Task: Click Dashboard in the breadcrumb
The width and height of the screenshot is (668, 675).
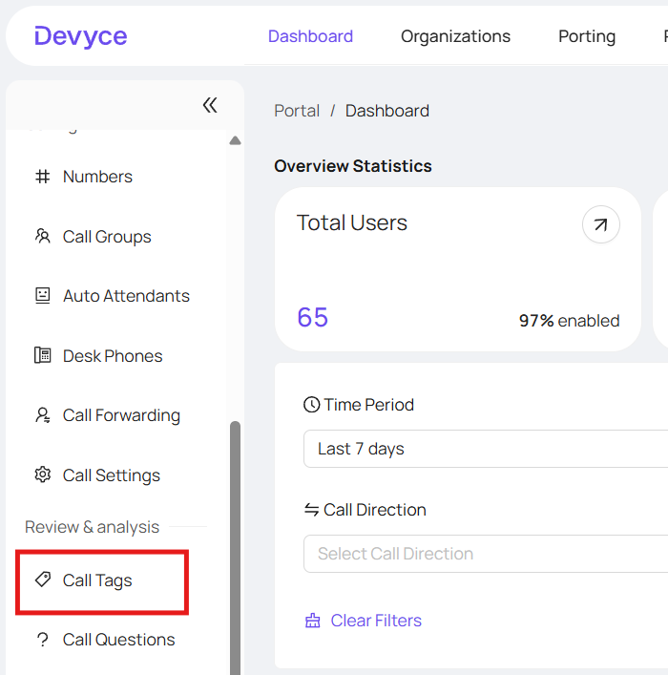Action: (x=386, y=111)
